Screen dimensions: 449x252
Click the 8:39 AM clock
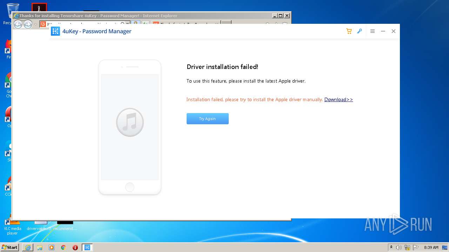431,247
